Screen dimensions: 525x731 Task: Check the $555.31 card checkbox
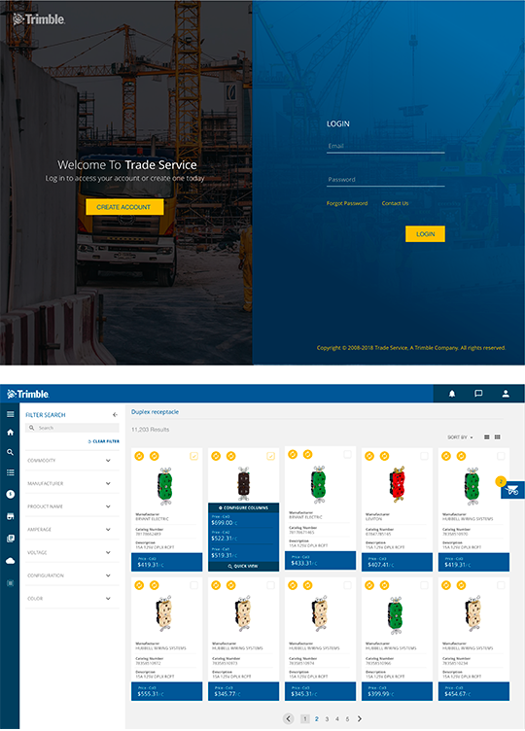194,585
